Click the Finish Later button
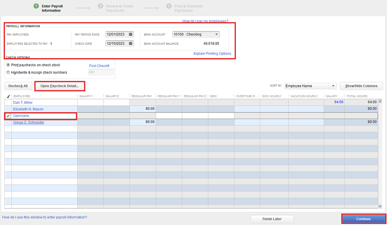This screenshot has width=387, height=225. tap(272, 219)
